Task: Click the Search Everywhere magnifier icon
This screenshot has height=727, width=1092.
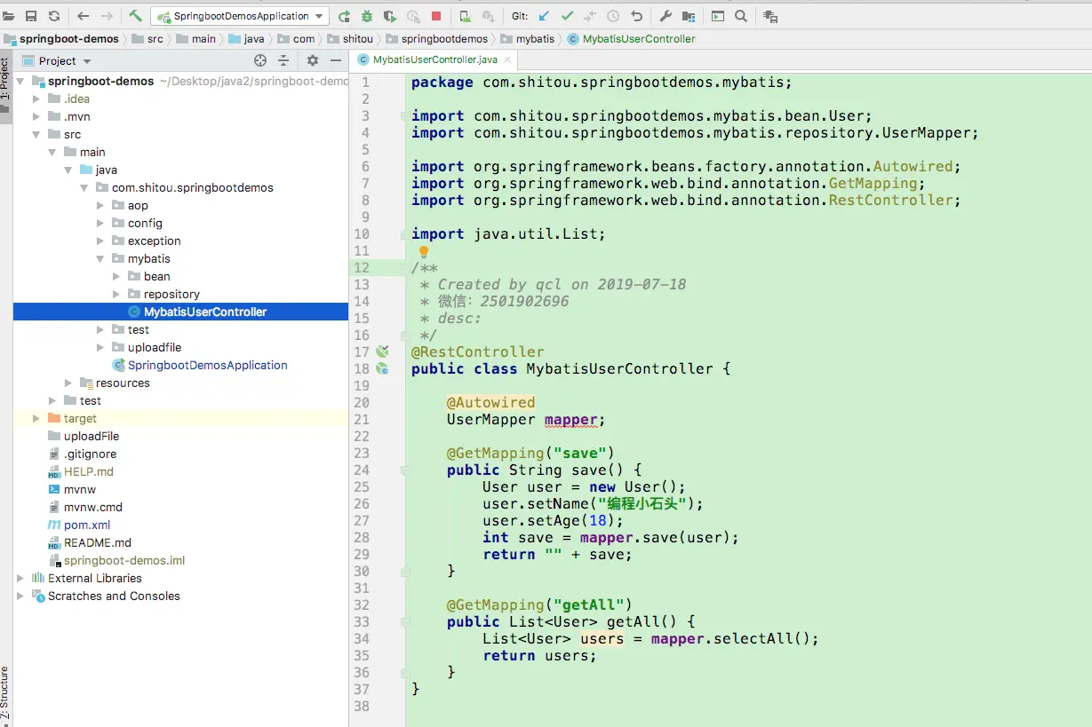Action: (740, 16)
